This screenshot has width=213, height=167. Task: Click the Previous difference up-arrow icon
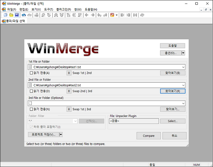coord(49,15)
